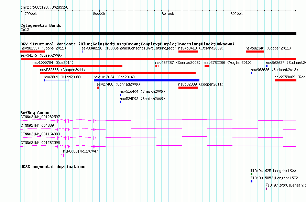Click the small red esv27488 variant block

tap(98, 88)
